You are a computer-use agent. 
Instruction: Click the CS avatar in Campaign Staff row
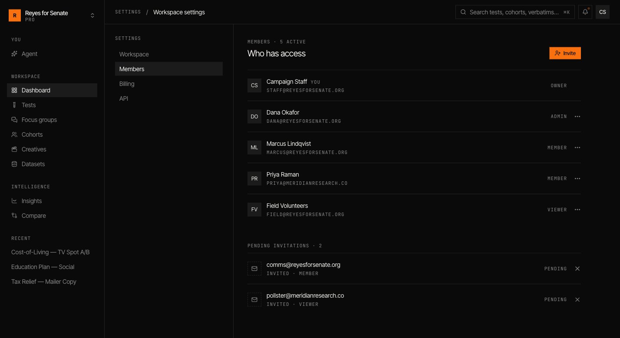(x=254, y=85)
